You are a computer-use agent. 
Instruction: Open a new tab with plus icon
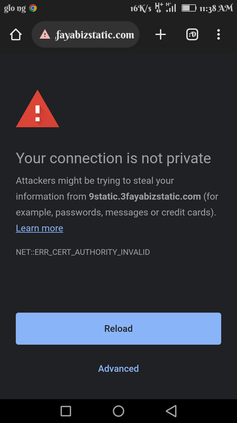pos(161,34)
